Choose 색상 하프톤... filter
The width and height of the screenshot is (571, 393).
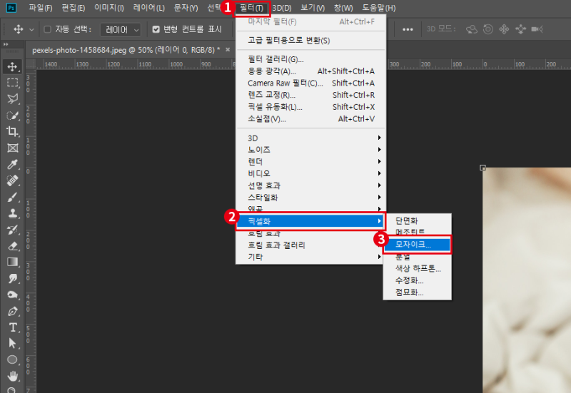coord(418,269)
